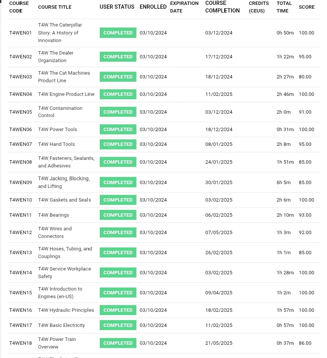The width and height of the screenshot is (327, 358).
Task: Select course code T4WEN02
Action: coord(20,56)
